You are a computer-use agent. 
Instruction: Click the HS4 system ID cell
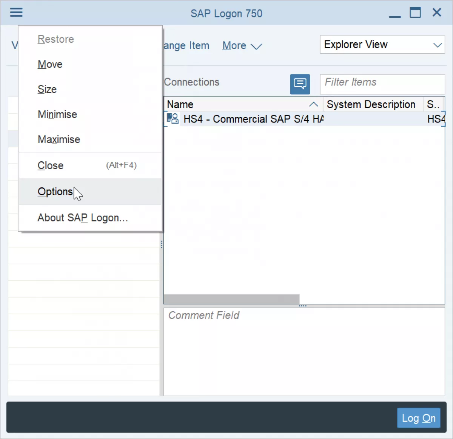tap(436, 119)
